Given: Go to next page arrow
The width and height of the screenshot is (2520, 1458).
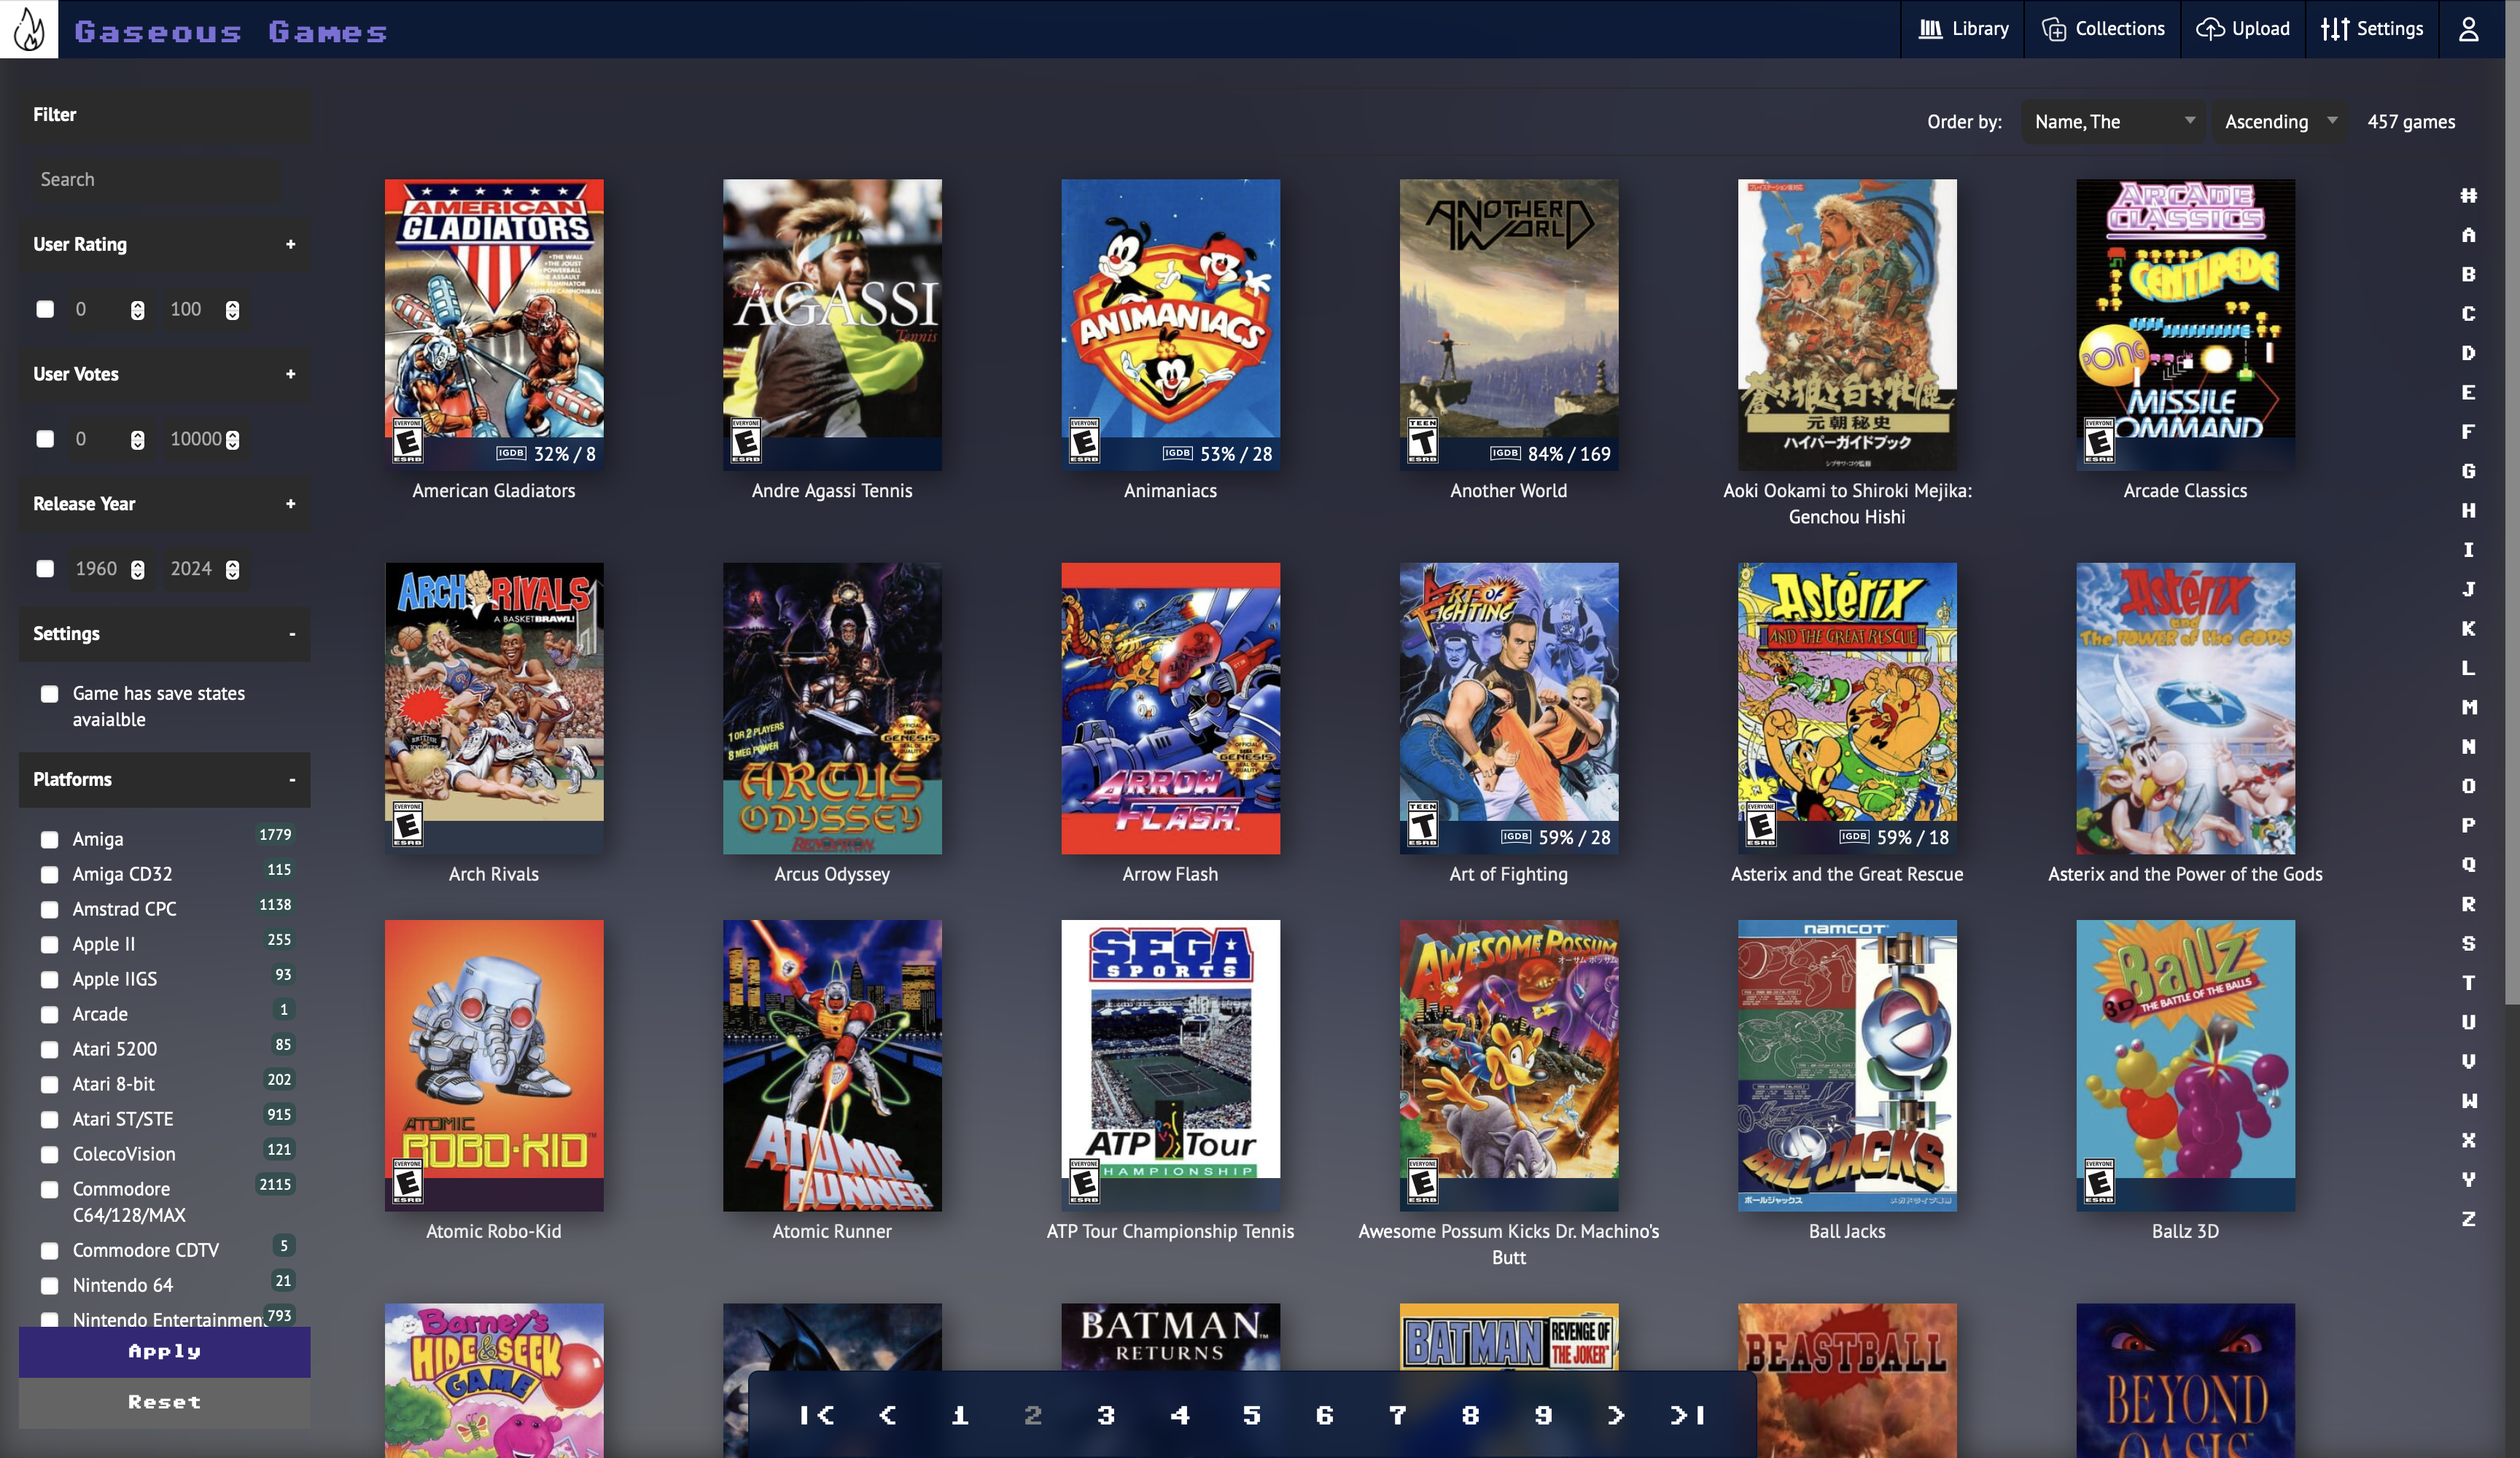Looking at the screenshot, I should [1615, 1414].
